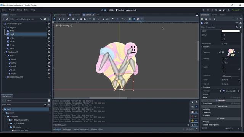Switch to the Debugger bottom tab

pos(67,129)
